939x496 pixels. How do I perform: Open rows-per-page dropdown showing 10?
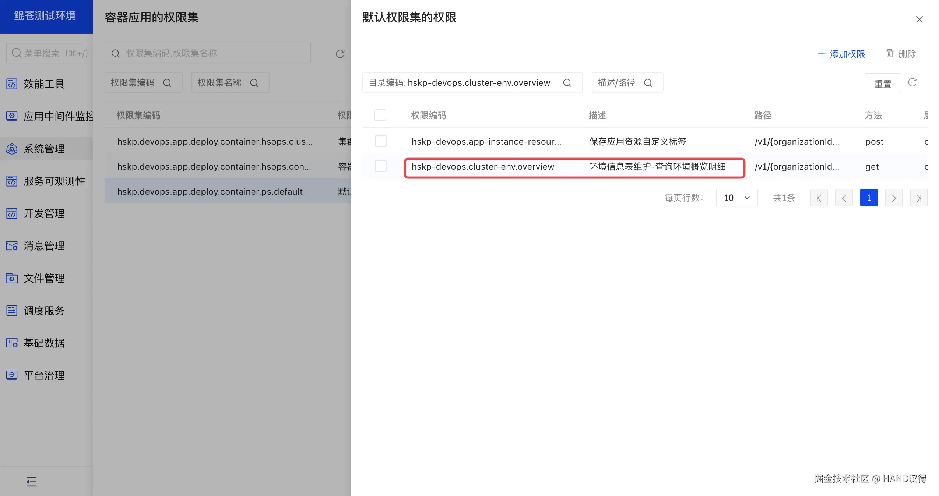(x=736, y=198)
